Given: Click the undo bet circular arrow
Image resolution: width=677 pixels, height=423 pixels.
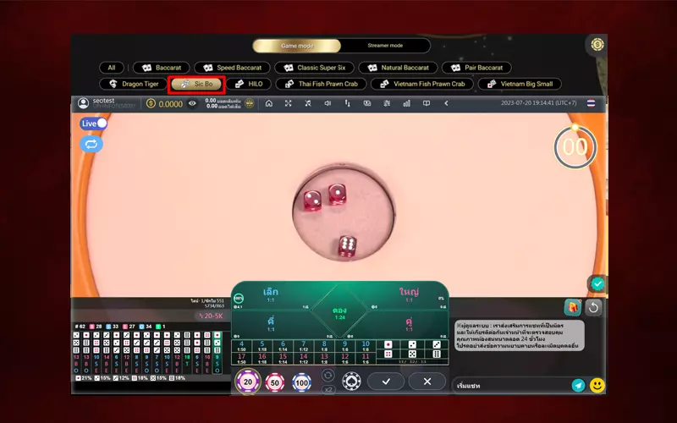Looking at the screenshot, I should (593, 308).
